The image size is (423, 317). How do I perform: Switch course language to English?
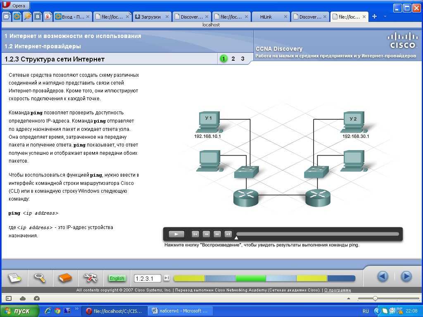117,278
